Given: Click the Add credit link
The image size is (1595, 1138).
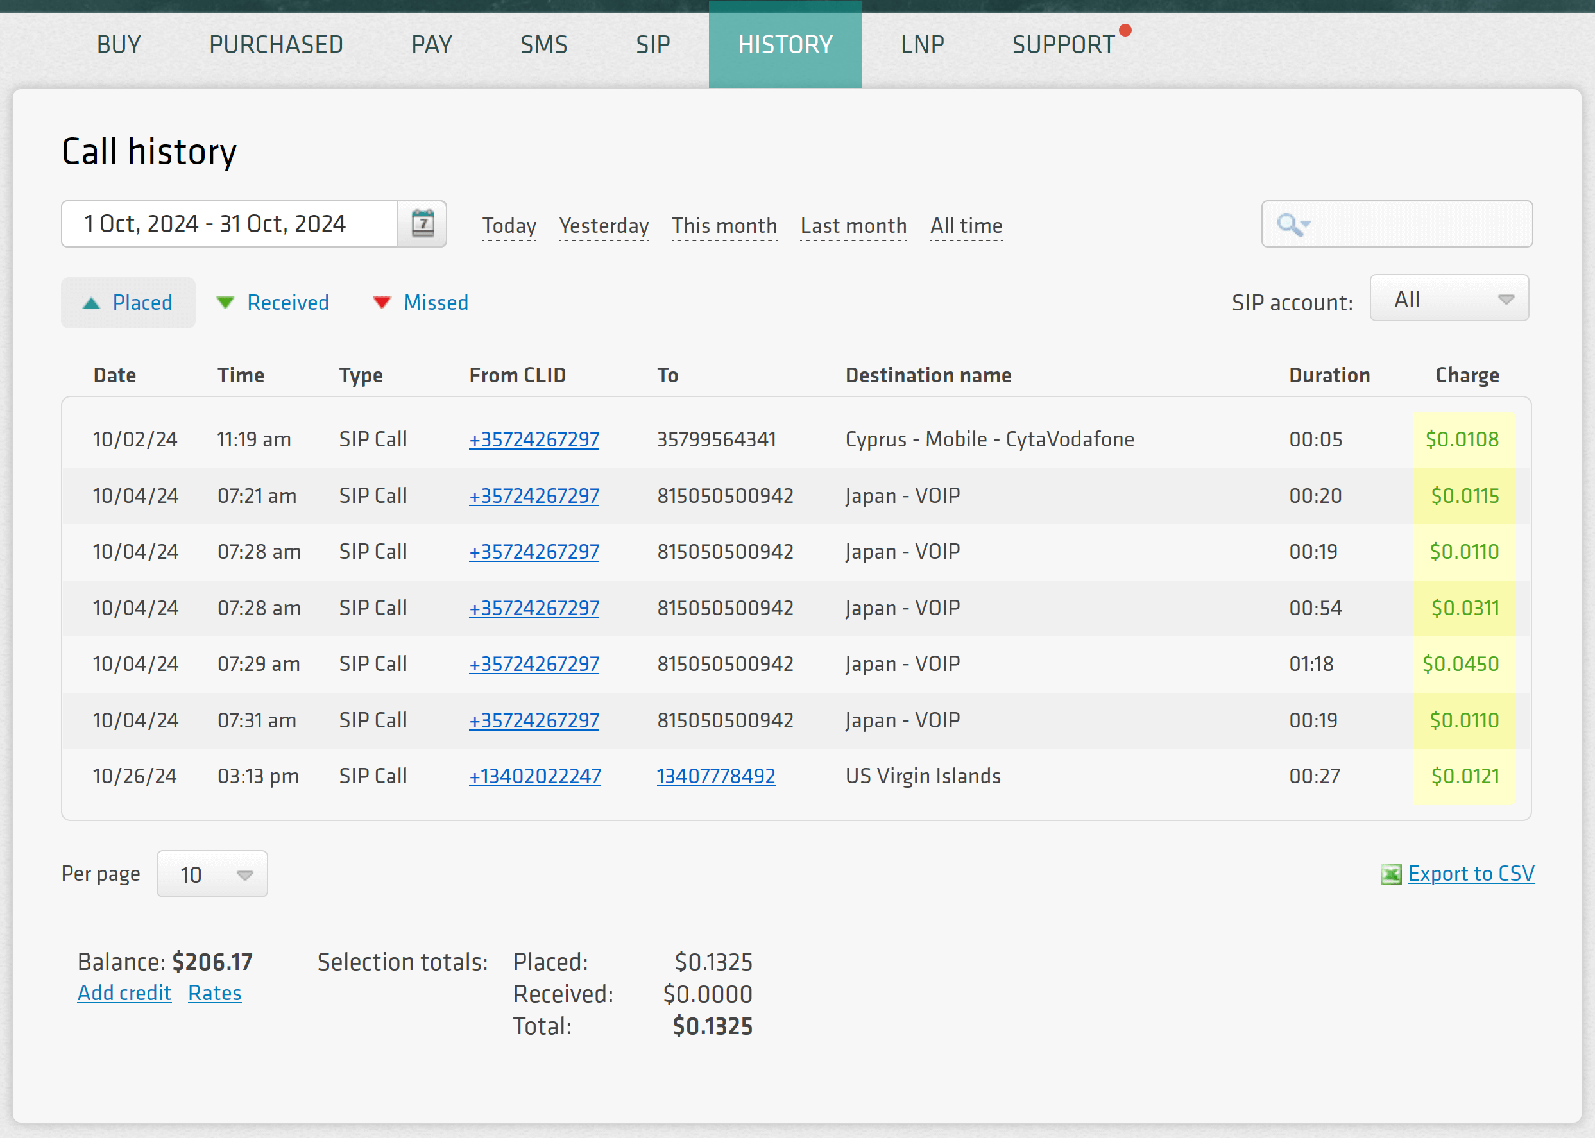Looking at the screenshot, I should pos(124,993).
